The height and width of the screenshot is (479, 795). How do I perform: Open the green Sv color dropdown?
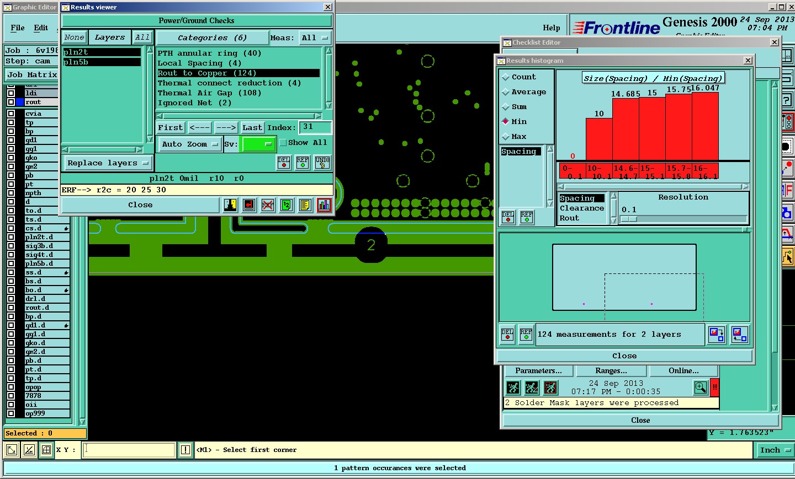258,144
